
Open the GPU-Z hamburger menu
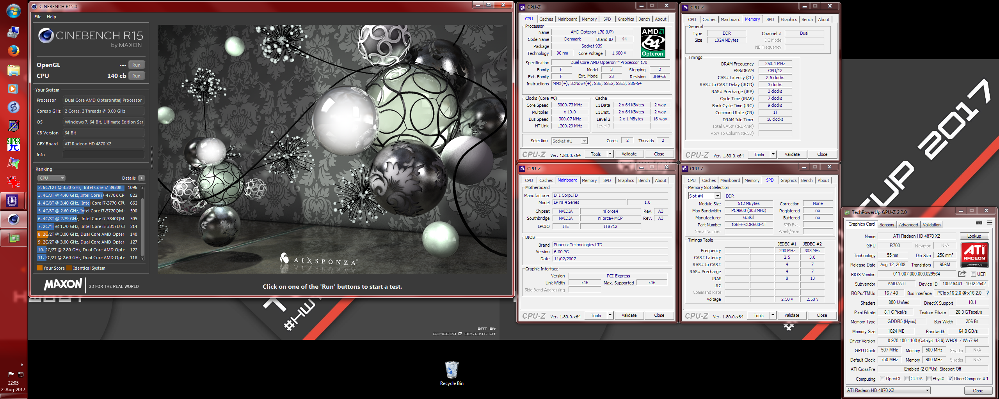click(990, 222)
